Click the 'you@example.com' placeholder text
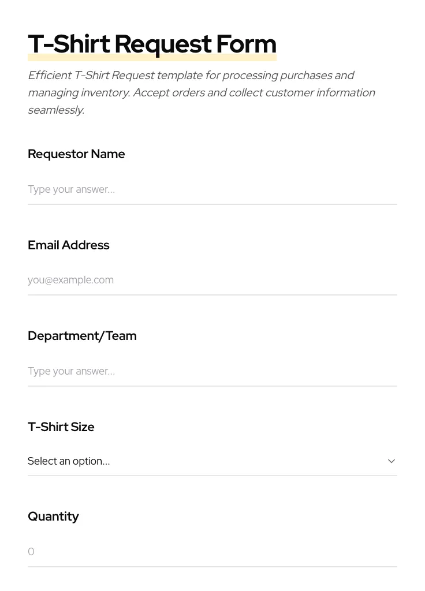Image resolution: width=425 pixels, height=591 pixels. 70,280
